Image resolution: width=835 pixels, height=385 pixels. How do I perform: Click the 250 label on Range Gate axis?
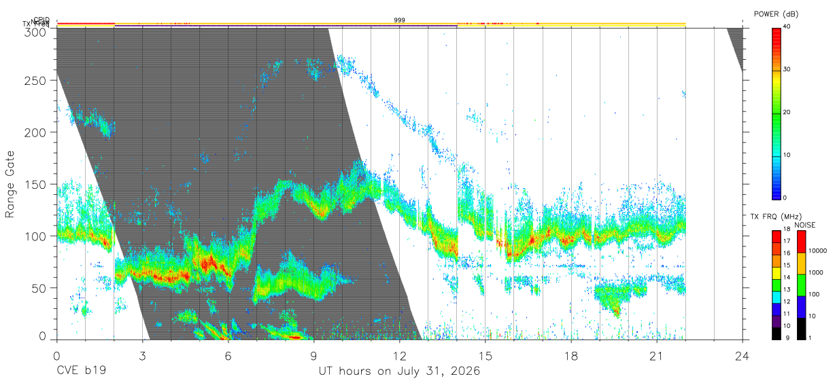pos(36,80)
